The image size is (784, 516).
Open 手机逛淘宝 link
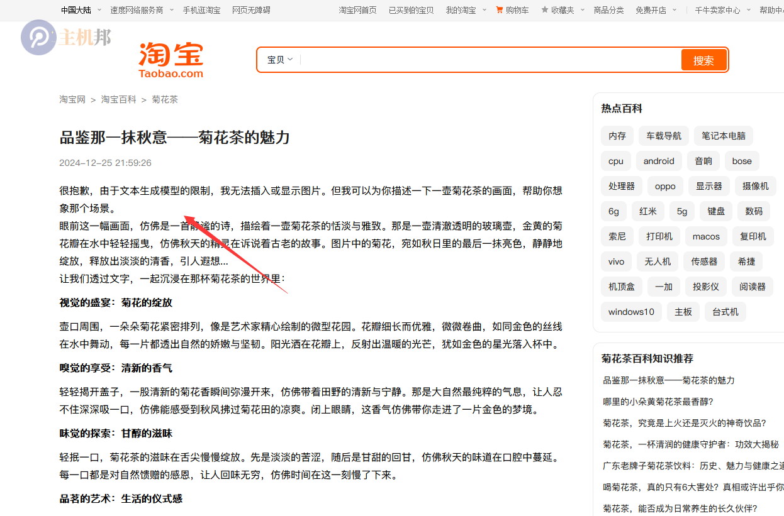pyautogui.click(x=201, y=10)
